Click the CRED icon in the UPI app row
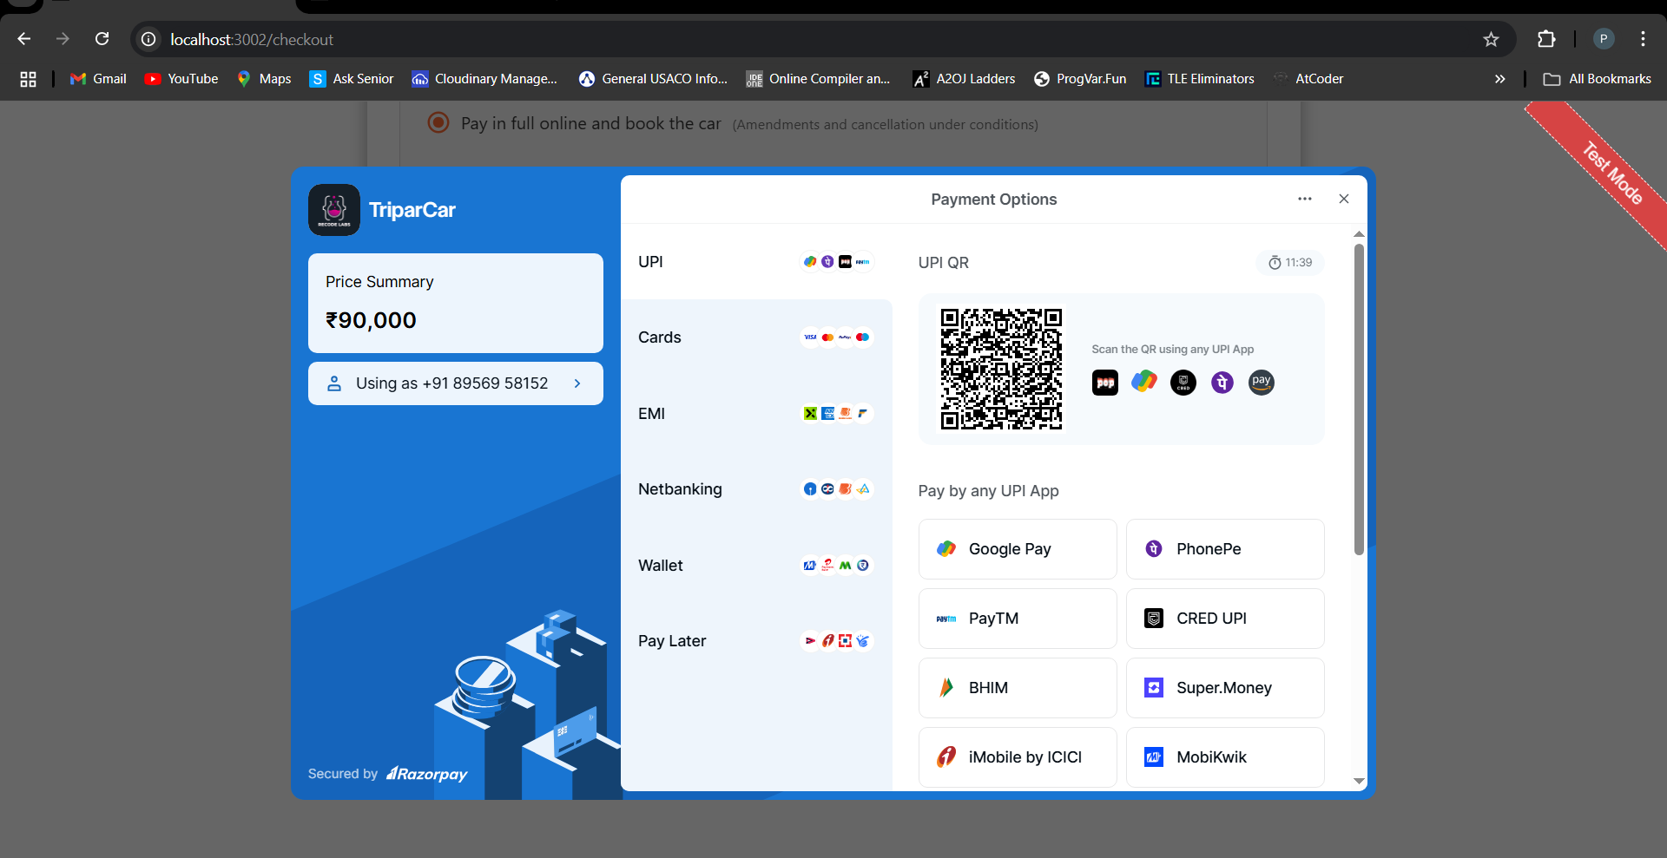This screenshot has height=858, width=1667. (x=1183, y=382)
